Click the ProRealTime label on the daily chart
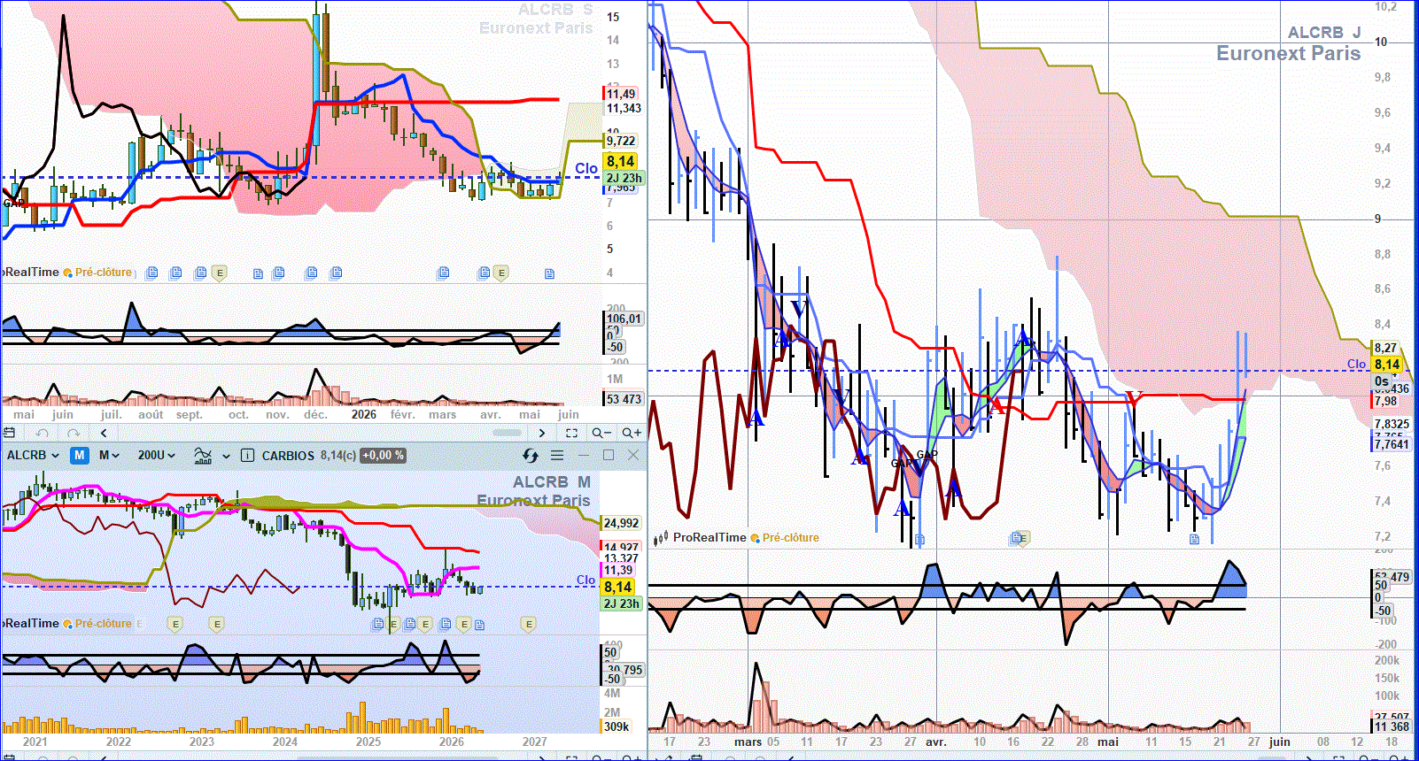 tap(709, 538)
